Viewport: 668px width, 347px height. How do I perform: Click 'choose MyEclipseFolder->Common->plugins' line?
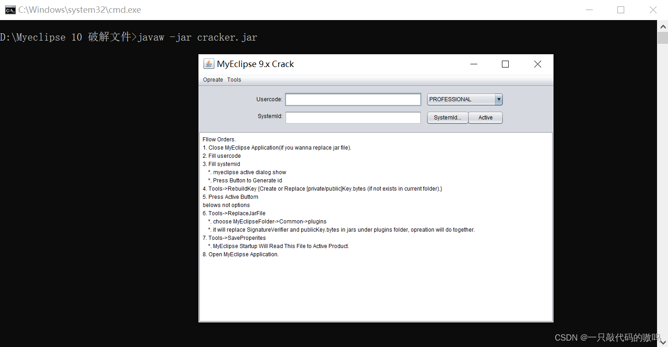[267, 222]
